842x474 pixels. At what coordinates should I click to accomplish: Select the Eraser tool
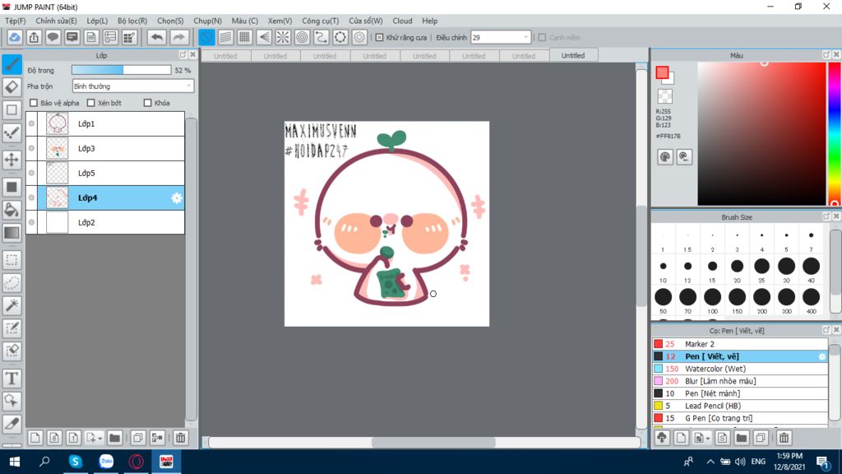point(12,87)
